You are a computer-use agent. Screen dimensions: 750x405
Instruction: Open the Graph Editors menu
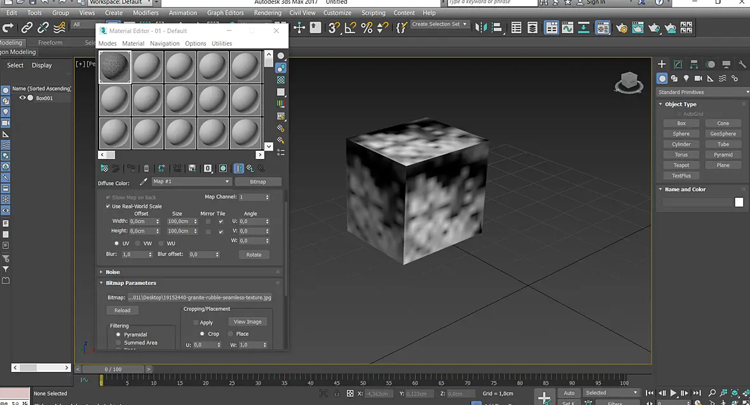click(225, 13)
